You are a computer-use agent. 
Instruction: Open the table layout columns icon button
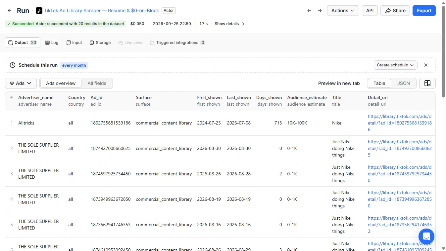pyautogui.click(x=427, y=83)
